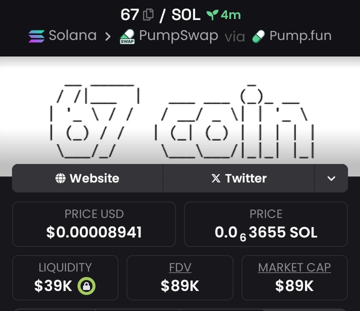Click the globe icon beside Website
This screenshot has height=311, width=360.
[x=60, y=178]
